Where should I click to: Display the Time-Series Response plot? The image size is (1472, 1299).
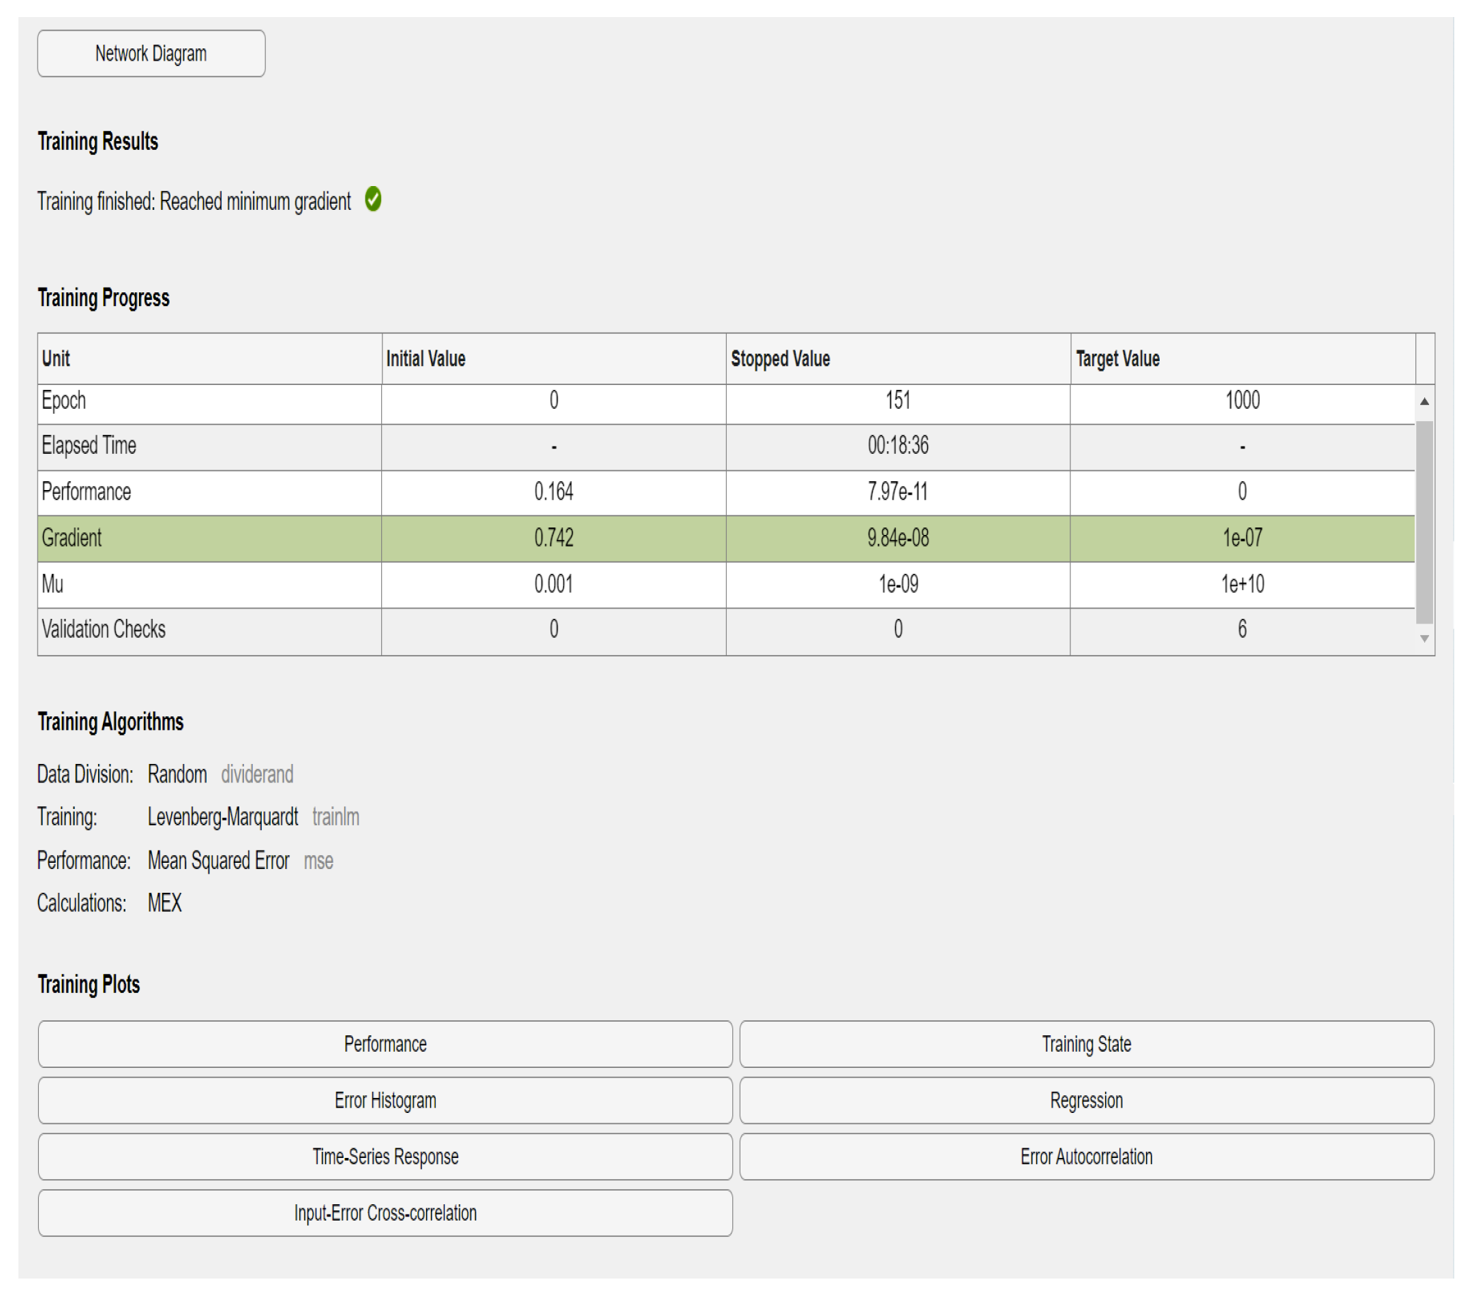(385, 1156)
